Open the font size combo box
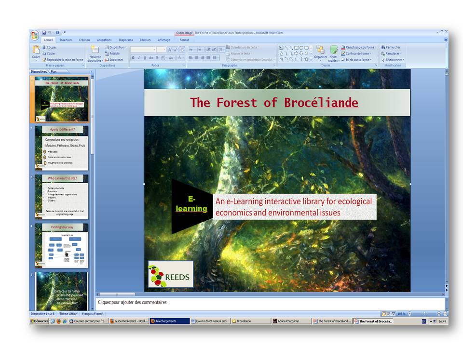Screen dimensions: 463x347 pos(161,50)
